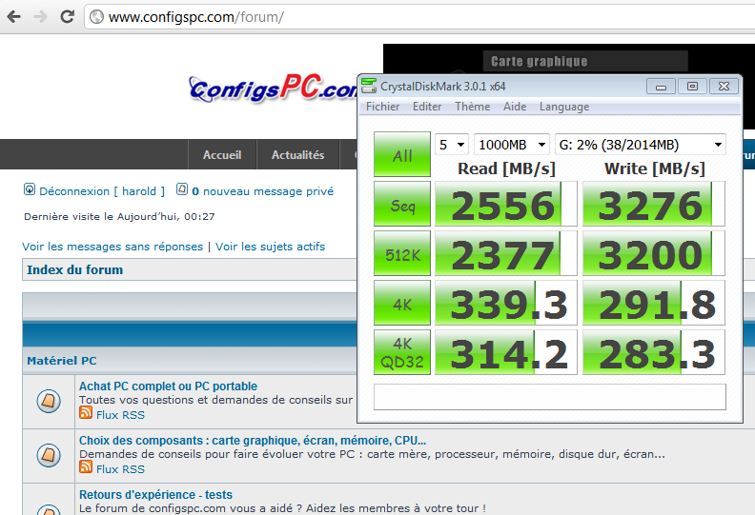755x515 pixels.
Task: Open the Actualités navigation tab
Action: (297, 155)
